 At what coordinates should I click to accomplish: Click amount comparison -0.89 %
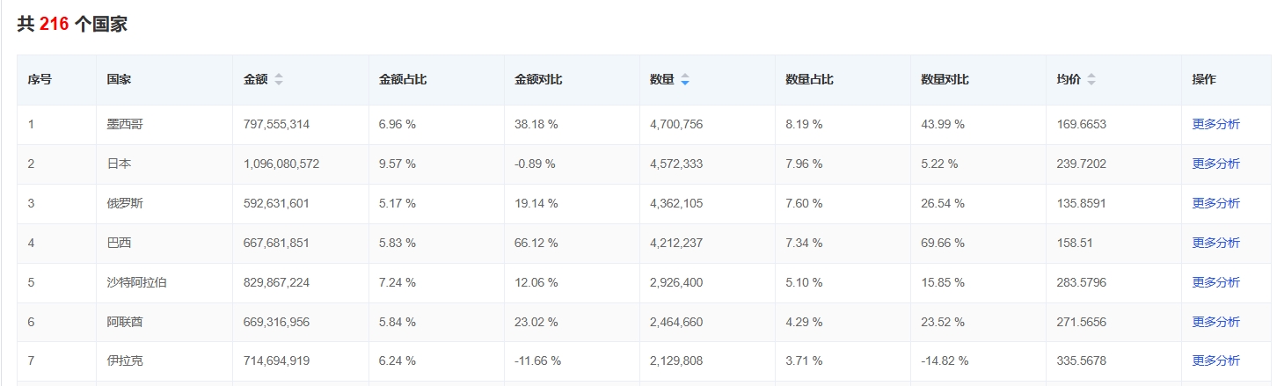coord(536,164)
